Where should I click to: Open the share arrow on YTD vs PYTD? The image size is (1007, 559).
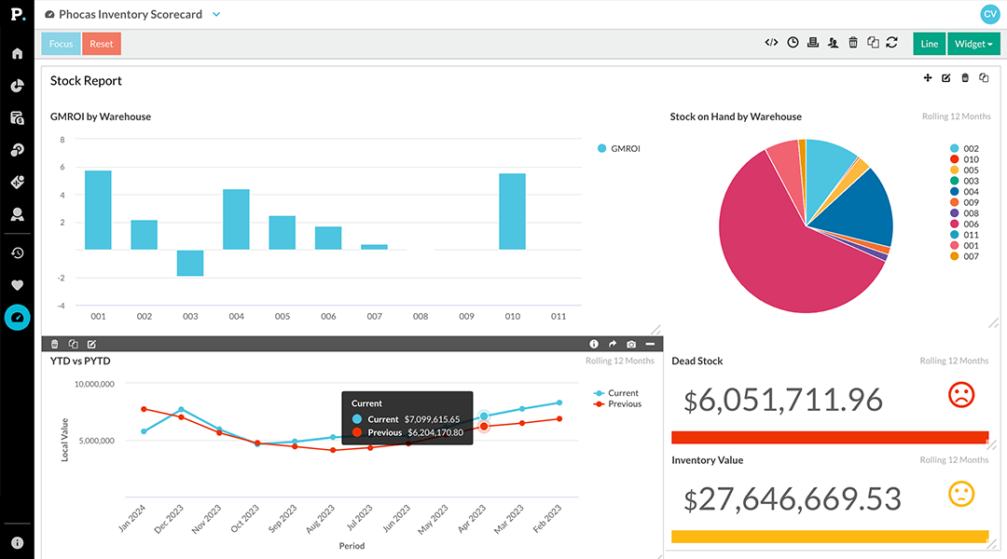(x=613, y=344)
